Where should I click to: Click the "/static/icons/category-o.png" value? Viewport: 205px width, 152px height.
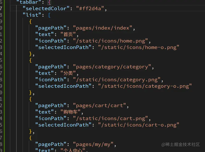coord(145,86)
